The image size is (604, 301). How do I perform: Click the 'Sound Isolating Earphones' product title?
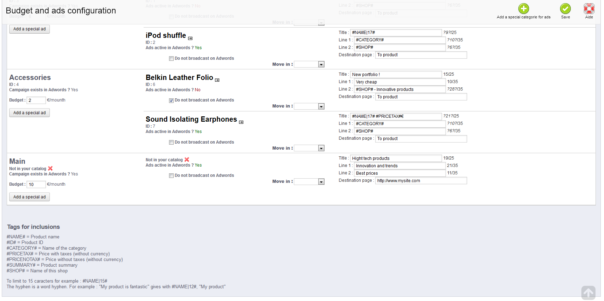pos(191,119)
